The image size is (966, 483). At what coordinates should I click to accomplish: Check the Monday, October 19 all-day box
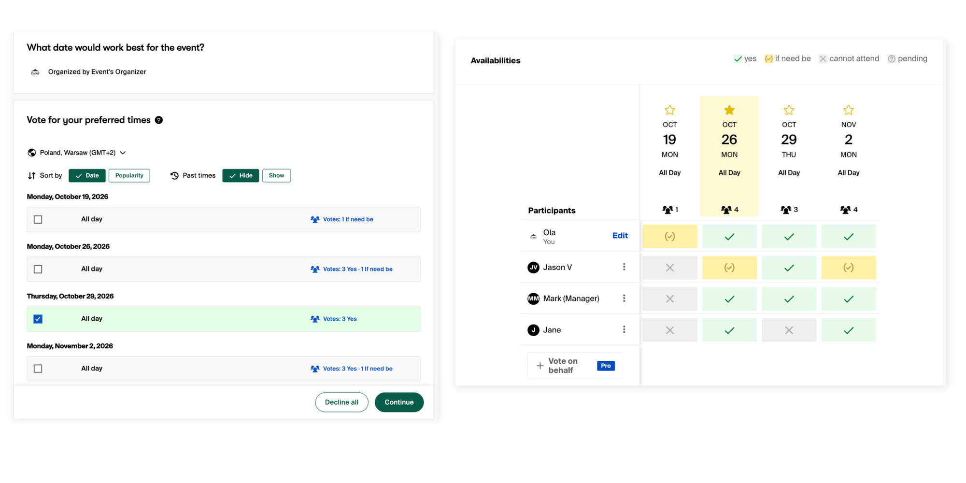click(x=38, y=220)
